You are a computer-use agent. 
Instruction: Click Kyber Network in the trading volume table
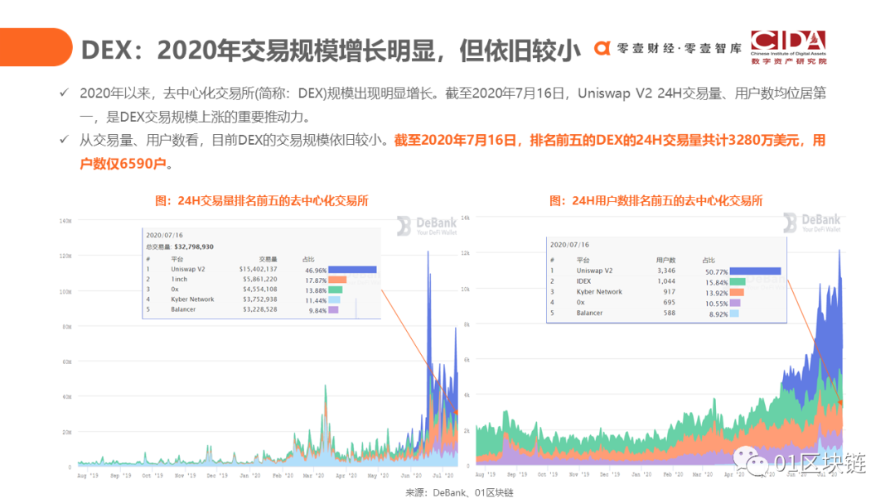(x=192, y=299)
